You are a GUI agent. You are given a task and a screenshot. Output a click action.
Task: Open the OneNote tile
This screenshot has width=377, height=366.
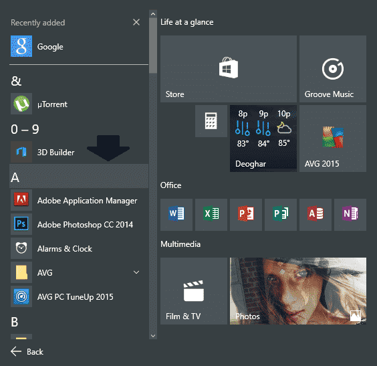350,215
